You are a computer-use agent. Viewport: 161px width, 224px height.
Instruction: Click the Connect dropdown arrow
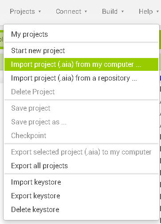(x=86, y=12)
